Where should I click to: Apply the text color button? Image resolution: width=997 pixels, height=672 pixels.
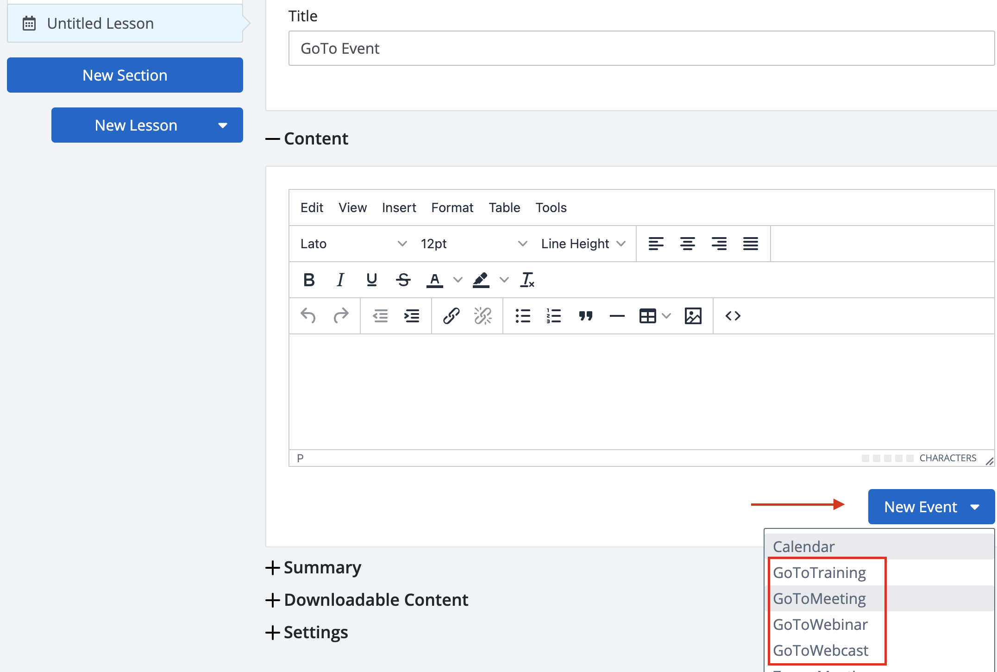(434, 280)
